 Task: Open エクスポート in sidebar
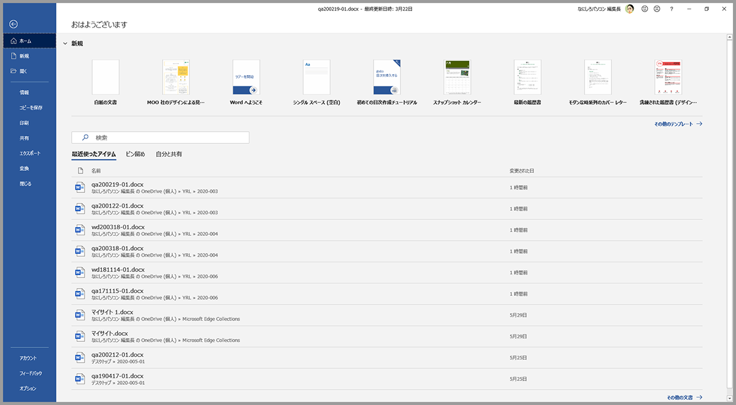[x=29, y=153]
